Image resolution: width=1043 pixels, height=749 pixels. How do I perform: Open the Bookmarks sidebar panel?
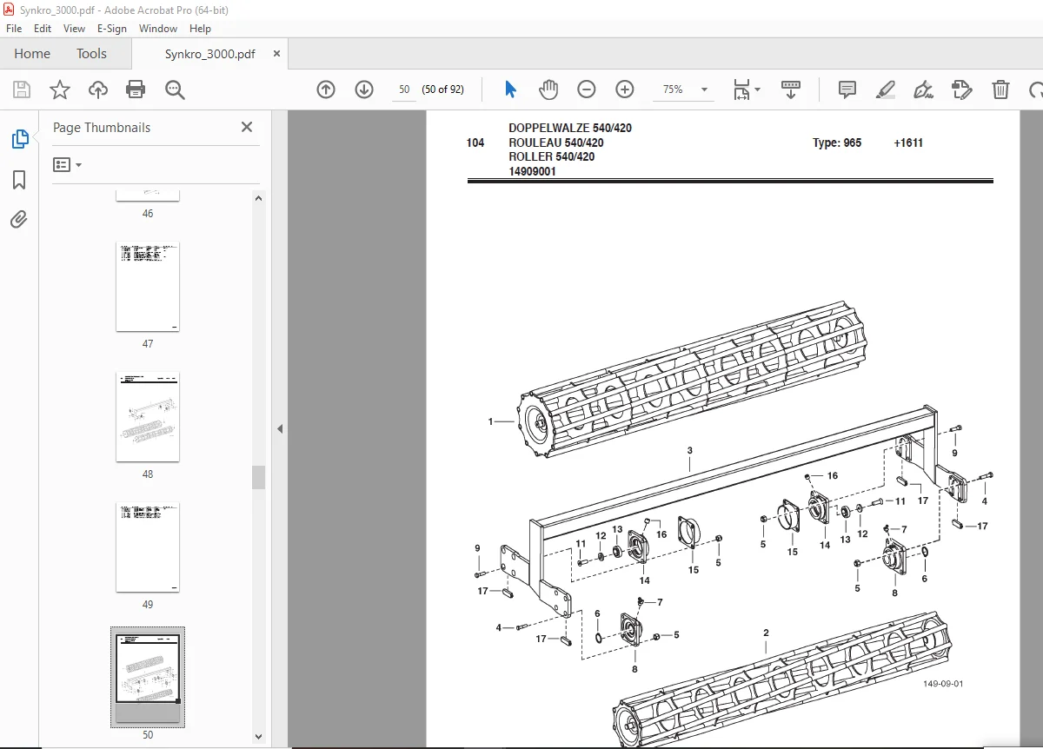19,180
